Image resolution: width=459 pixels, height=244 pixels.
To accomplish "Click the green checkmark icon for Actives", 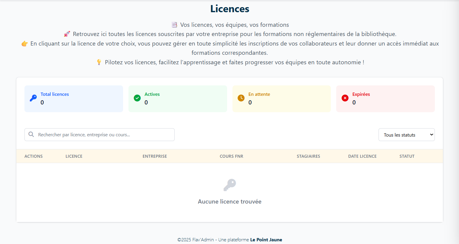I will 137,98.
